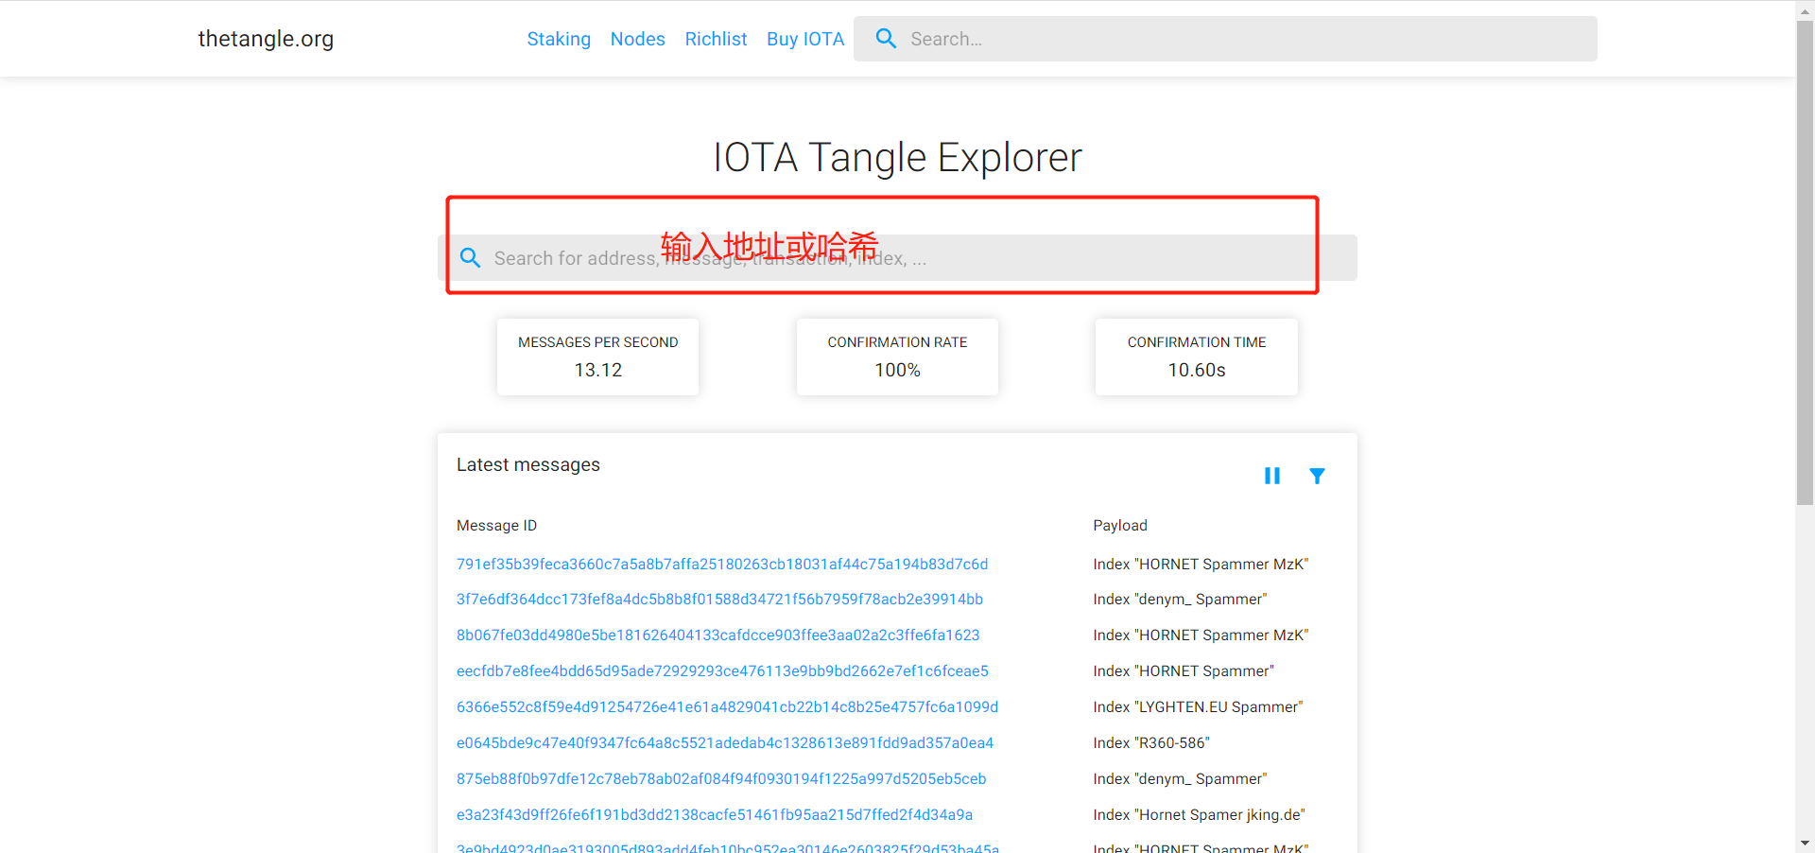Viewport: 1815px width, 853px height.
Task: Click the Confirmation Rate card
Action: (x=897, y=357)
